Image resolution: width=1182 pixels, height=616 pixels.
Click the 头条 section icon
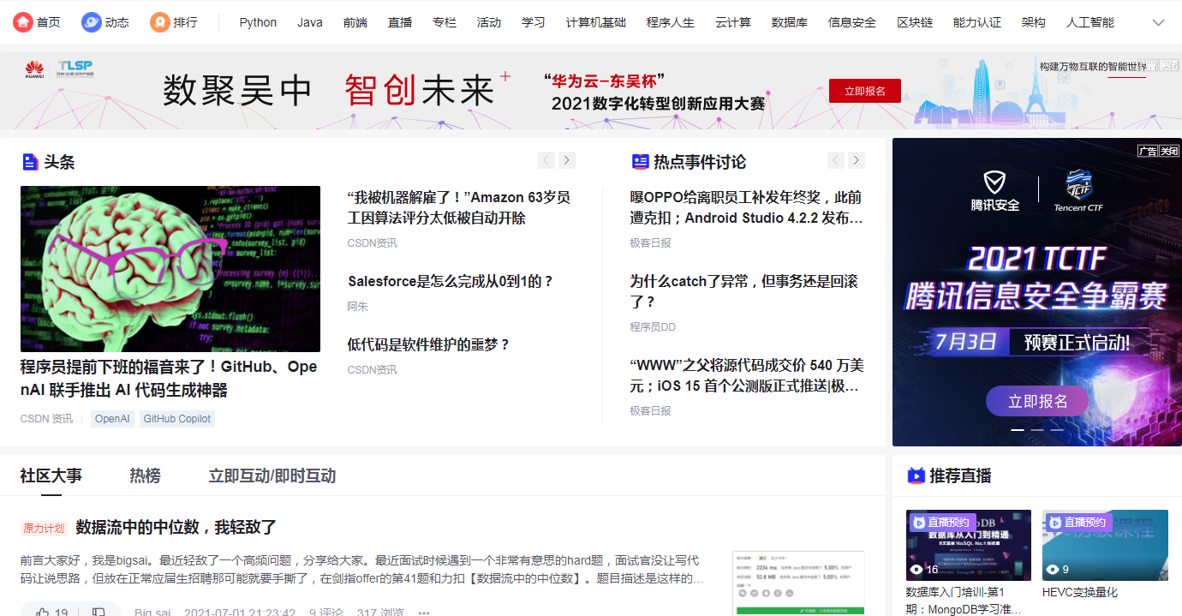point(31,162)
